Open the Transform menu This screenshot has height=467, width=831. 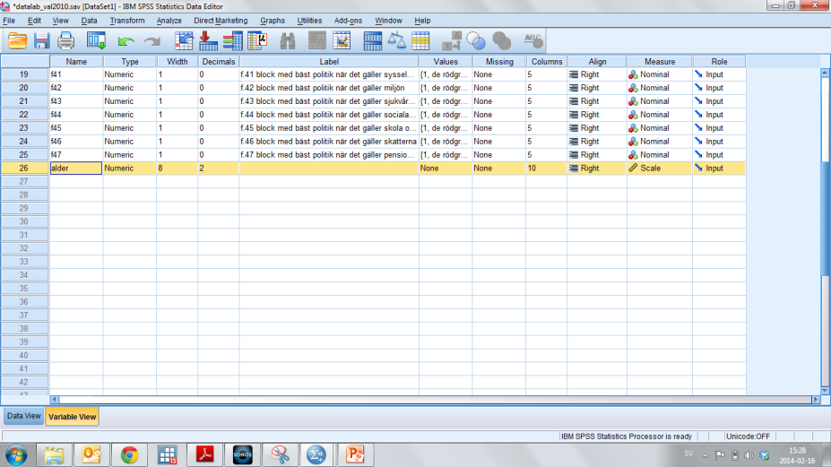coord(126,21)
